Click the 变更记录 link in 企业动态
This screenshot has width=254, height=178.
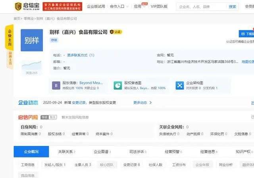pos(79,103)
